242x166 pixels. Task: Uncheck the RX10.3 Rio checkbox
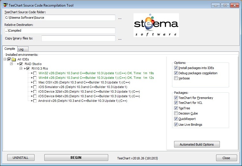(x=28, y=69)
